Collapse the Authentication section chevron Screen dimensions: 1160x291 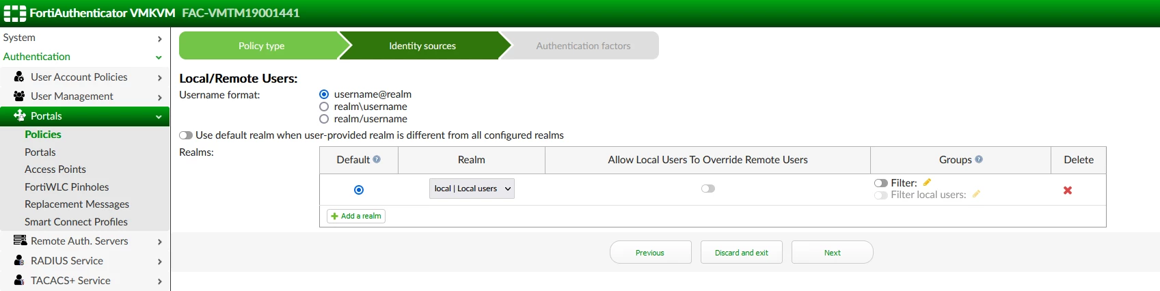[159, 57]
